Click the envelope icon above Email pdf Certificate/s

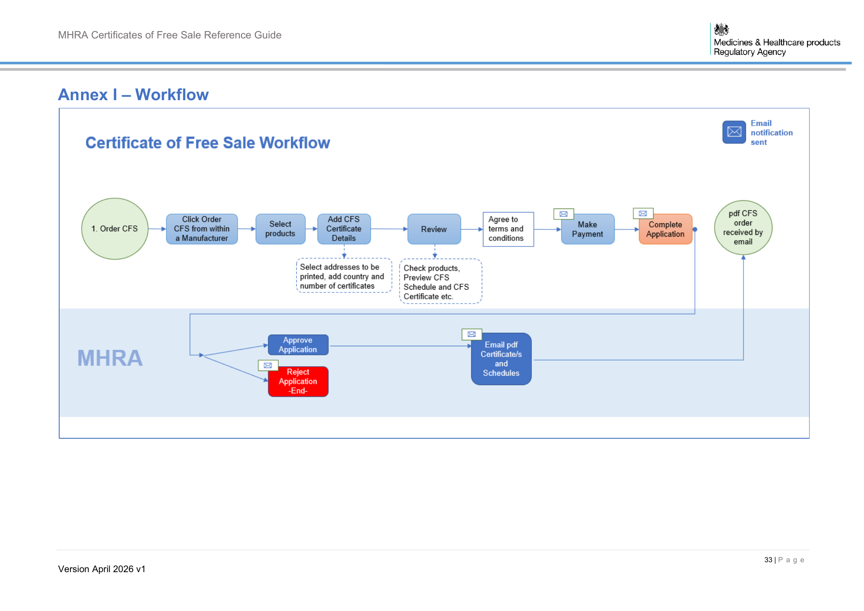click(472, 334)
